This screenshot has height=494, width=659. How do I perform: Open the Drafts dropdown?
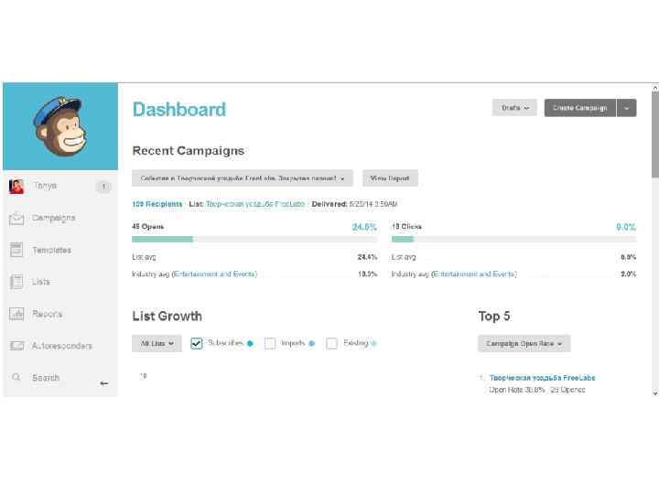point(514,108)
